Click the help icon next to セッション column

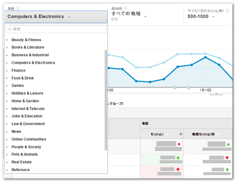click(167, 134)
